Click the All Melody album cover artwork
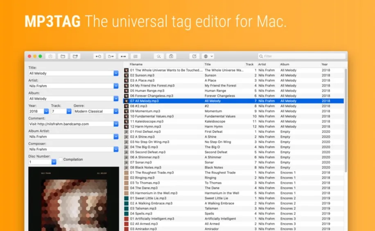375x231 pixels. pos(74,199)
